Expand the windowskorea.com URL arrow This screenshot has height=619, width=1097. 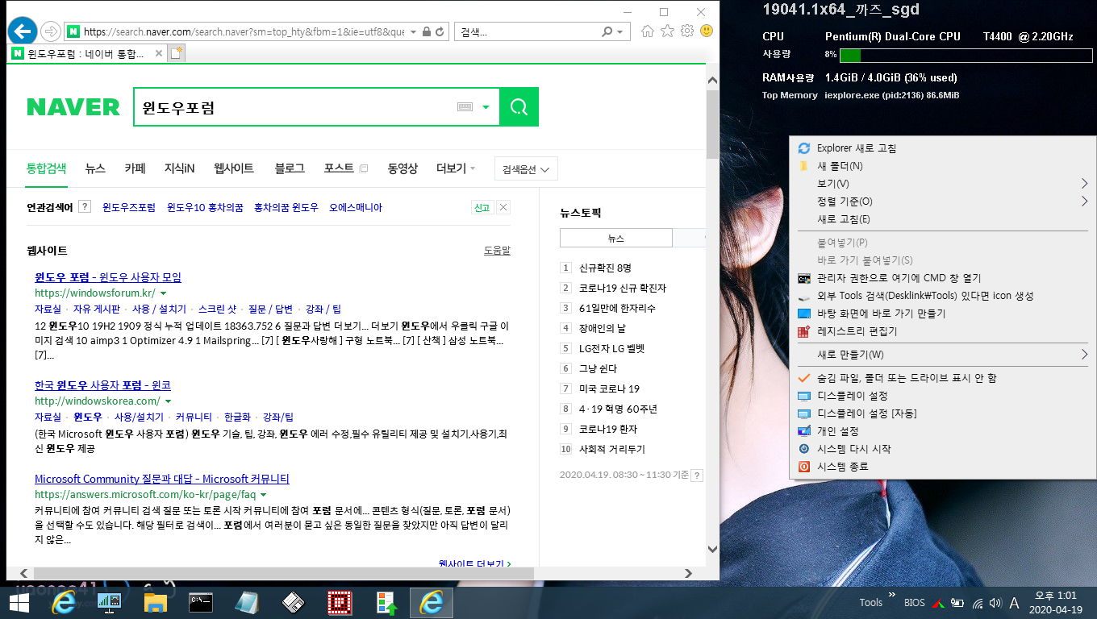pos(169,401)
